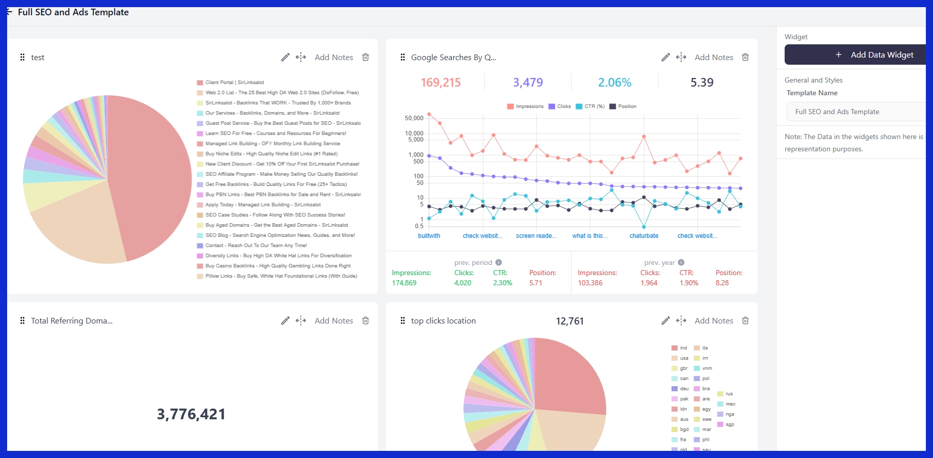Edit the test widget with pencil icon

(285, 58)
